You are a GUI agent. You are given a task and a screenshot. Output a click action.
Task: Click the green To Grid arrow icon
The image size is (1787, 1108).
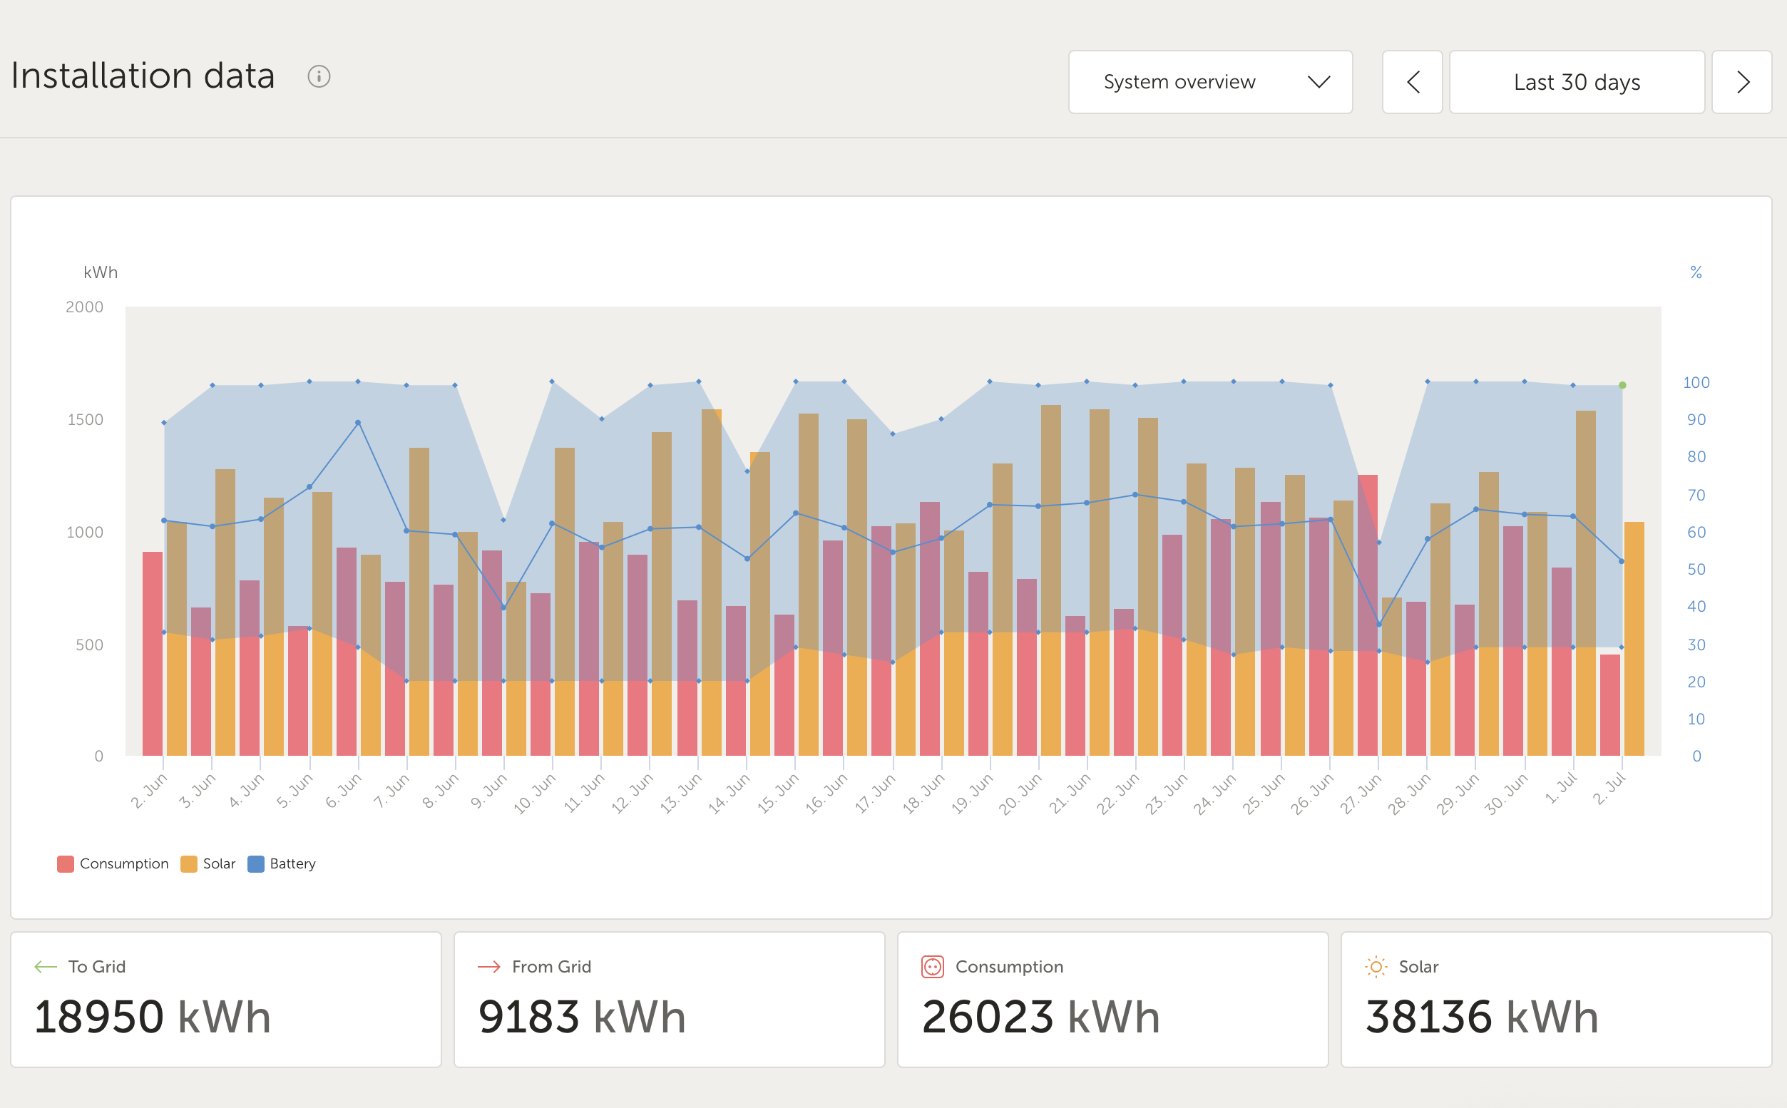46,967
